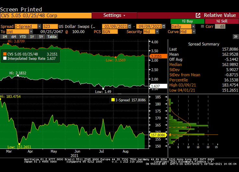Click orange CVS legend color square
This screenshot has width=239, height=172.
[x=5, y=54]
